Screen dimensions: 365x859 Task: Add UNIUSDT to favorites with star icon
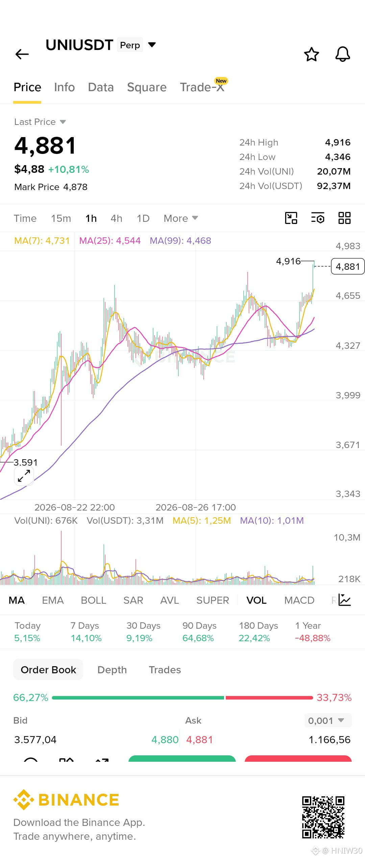pos(311,54)
